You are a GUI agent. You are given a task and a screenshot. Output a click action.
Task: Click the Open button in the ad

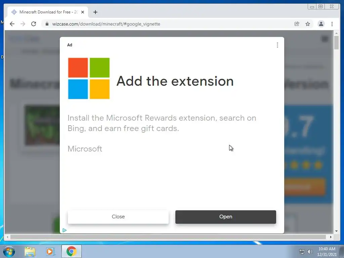click(225, 217)
